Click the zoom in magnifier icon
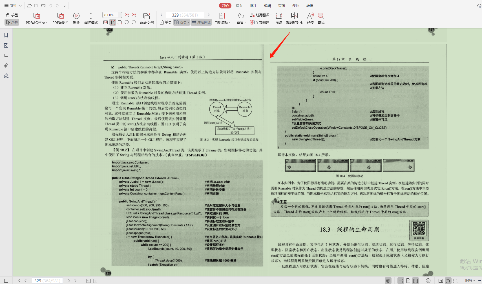 click(134, 15)
